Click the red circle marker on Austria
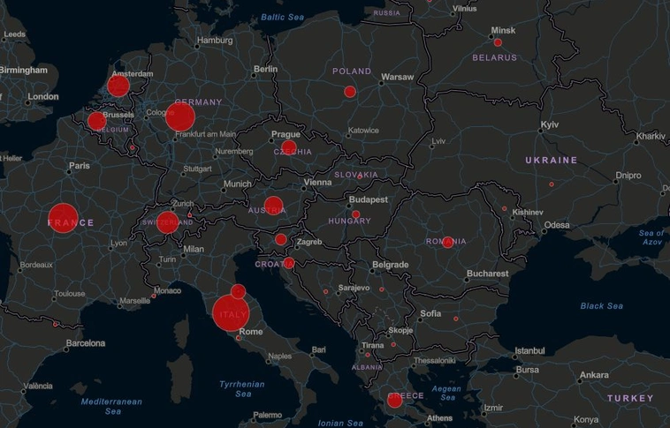 coord(273,206)
